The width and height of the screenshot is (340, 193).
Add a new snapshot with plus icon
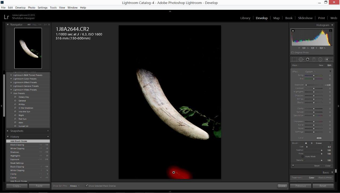pos(48,131)
